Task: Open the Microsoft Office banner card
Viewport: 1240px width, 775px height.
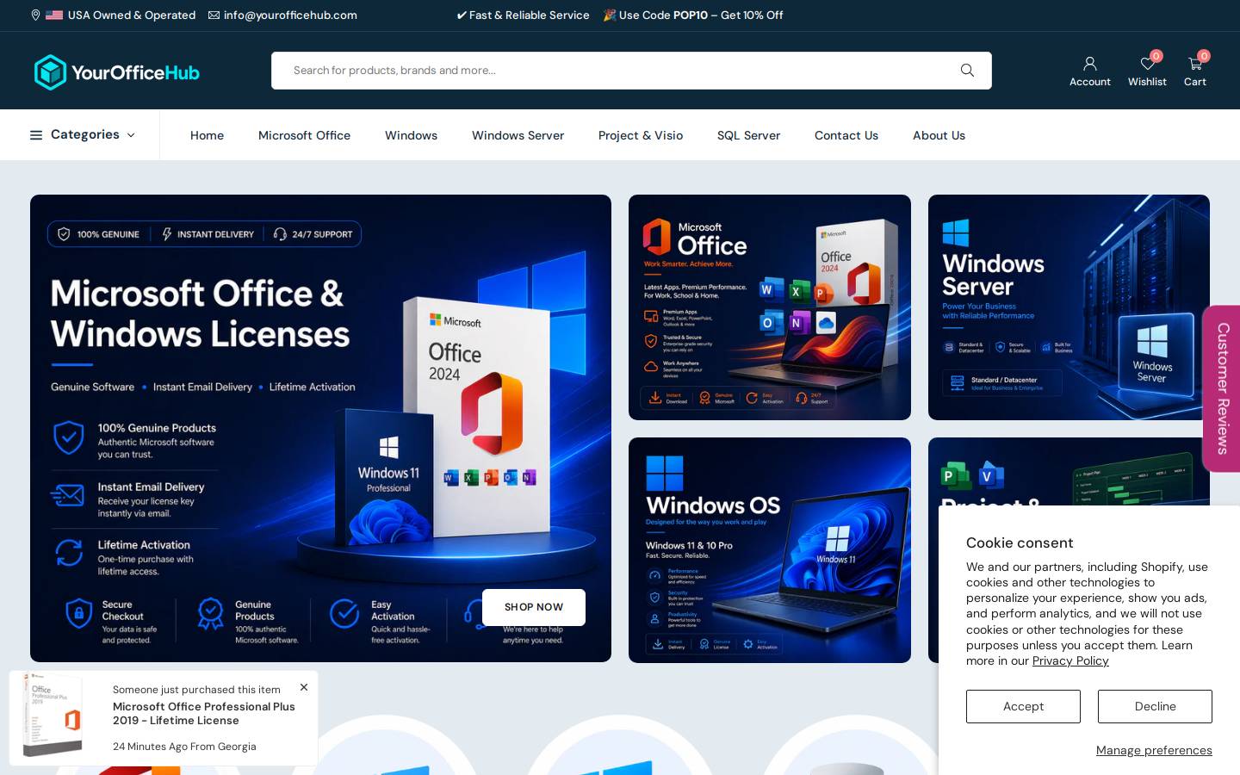Action: (770, 307)
